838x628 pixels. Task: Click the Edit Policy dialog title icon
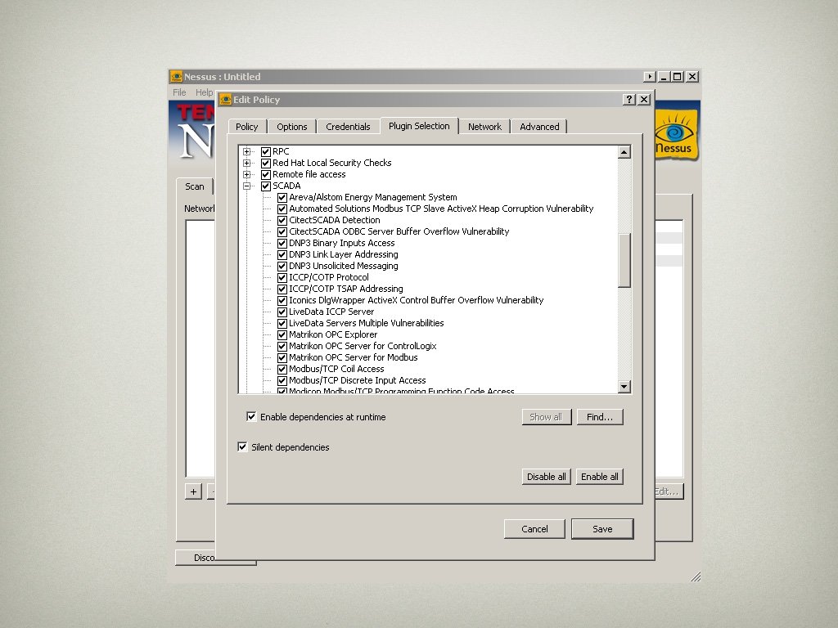click(226, 100)
